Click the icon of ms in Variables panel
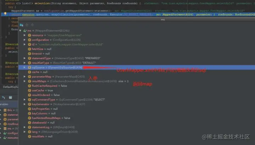 coord(5,128)
